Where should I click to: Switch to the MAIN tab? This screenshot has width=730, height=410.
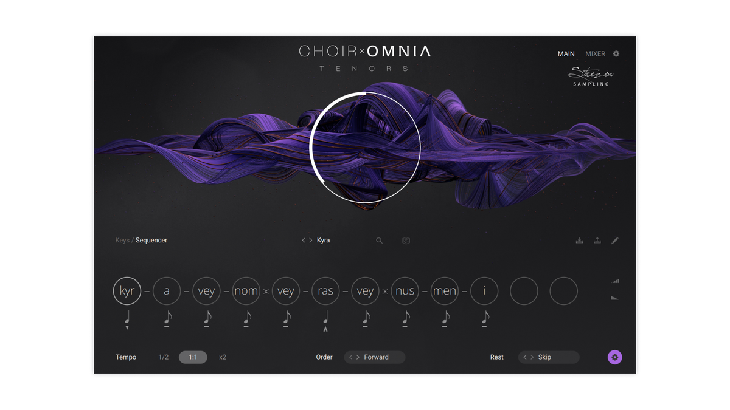click(566, 54)
